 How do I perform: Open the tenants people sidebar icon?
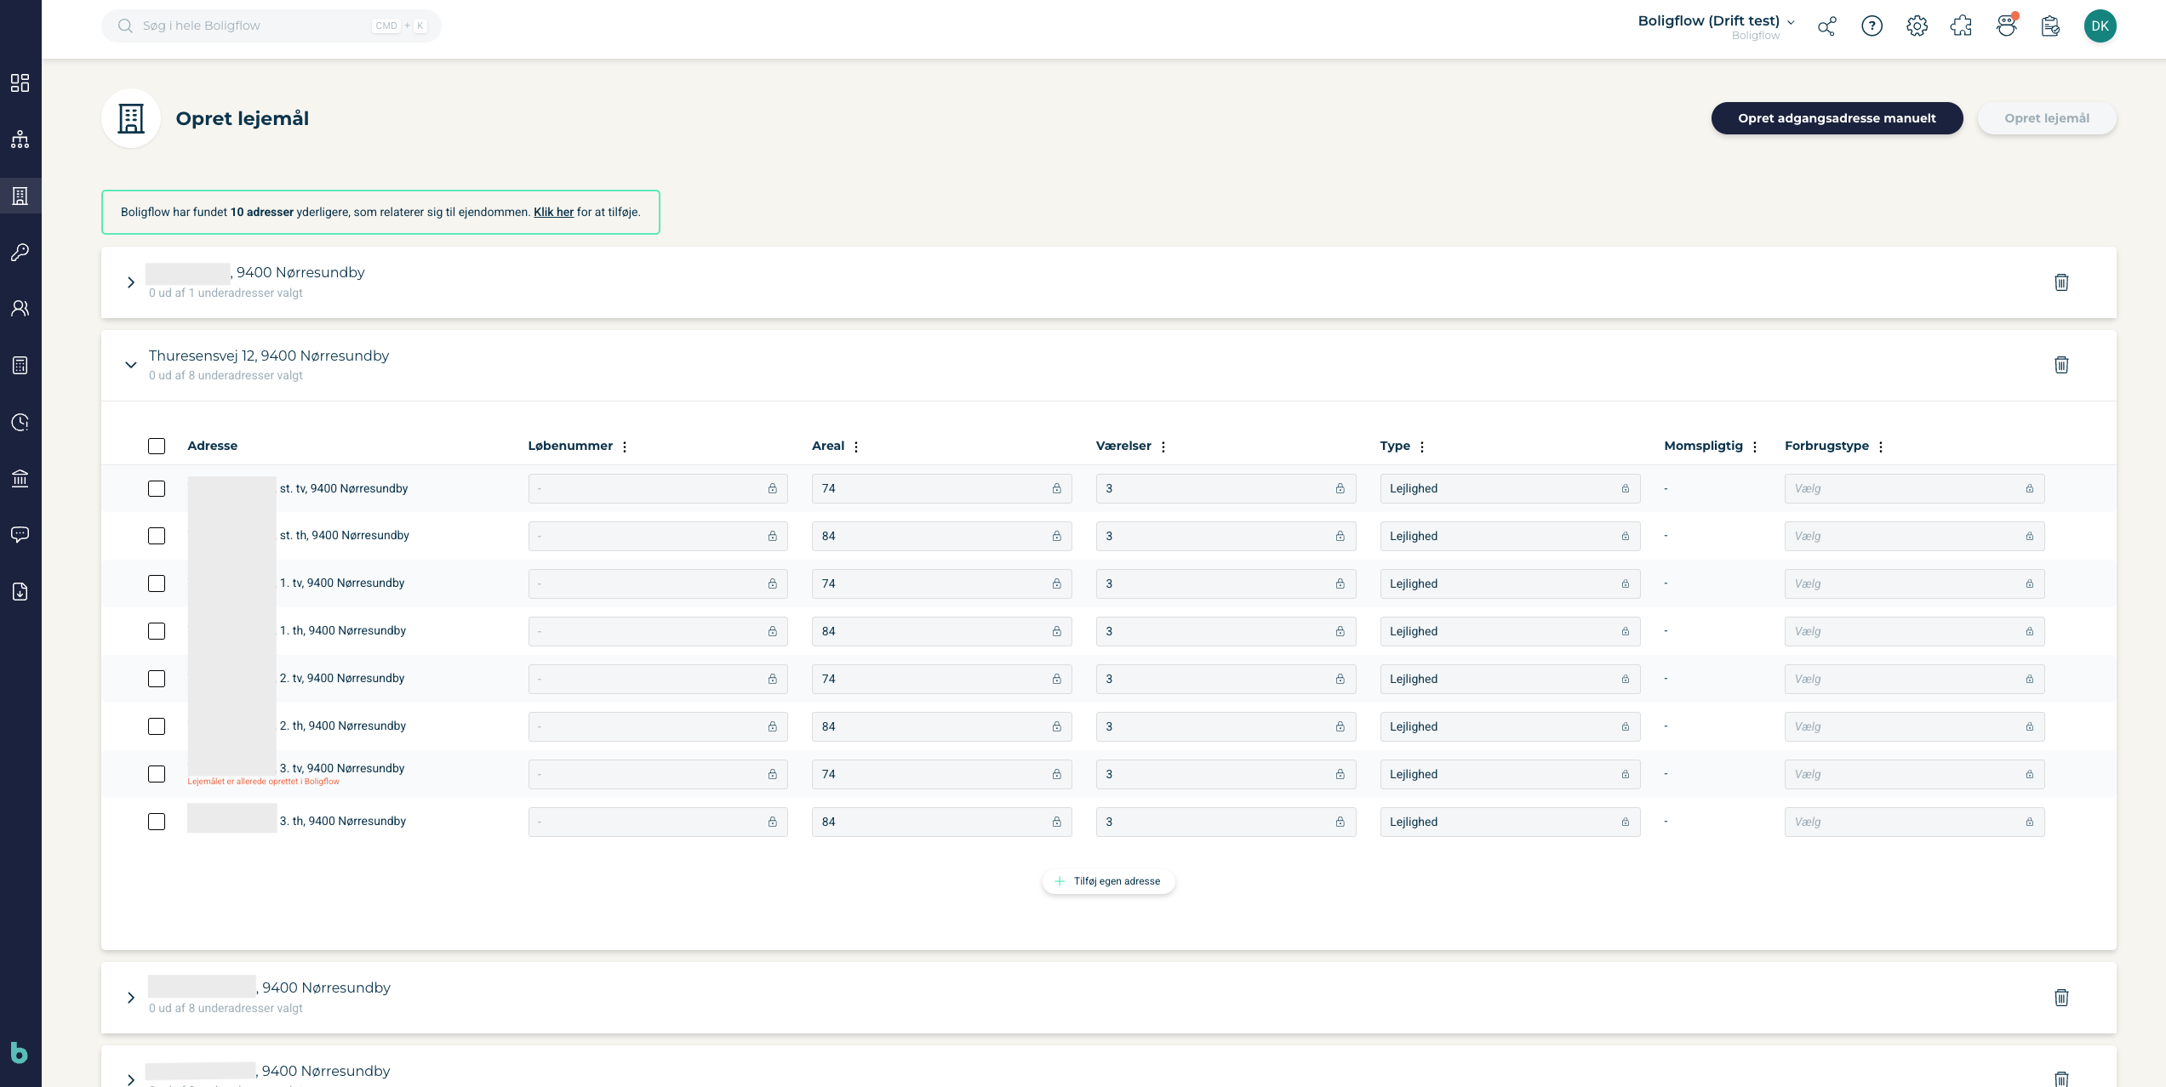click(20, 308)
